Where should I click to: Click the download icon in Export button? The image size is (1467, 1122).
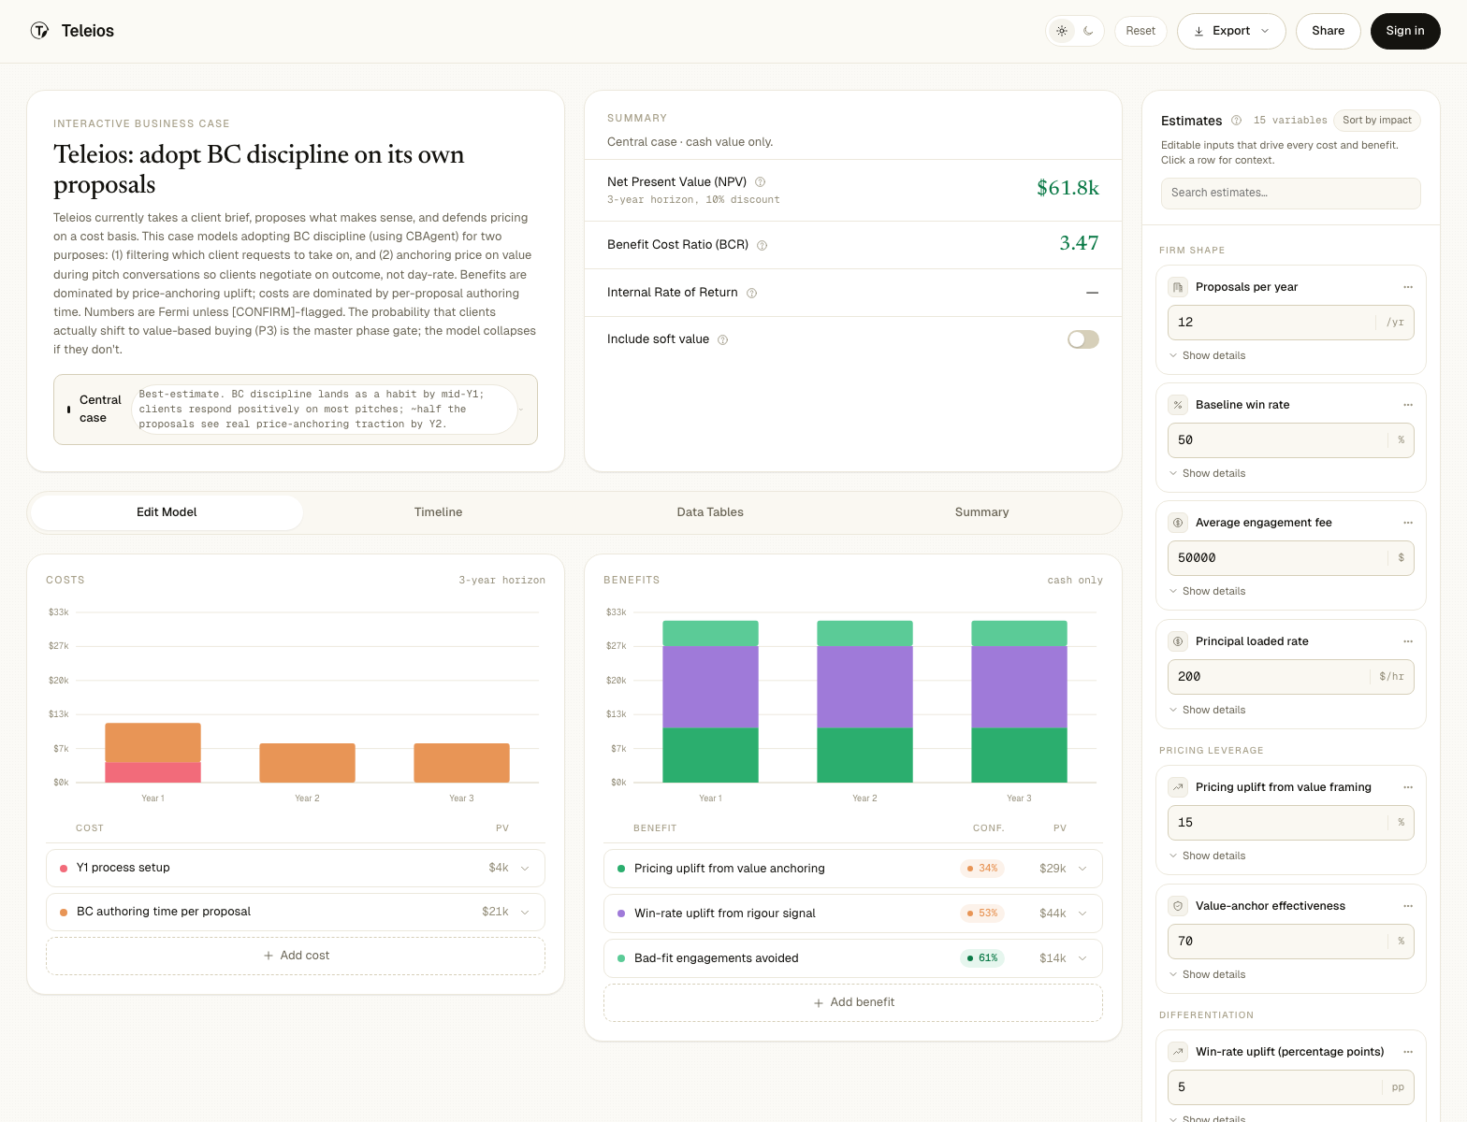[1198, 31]
